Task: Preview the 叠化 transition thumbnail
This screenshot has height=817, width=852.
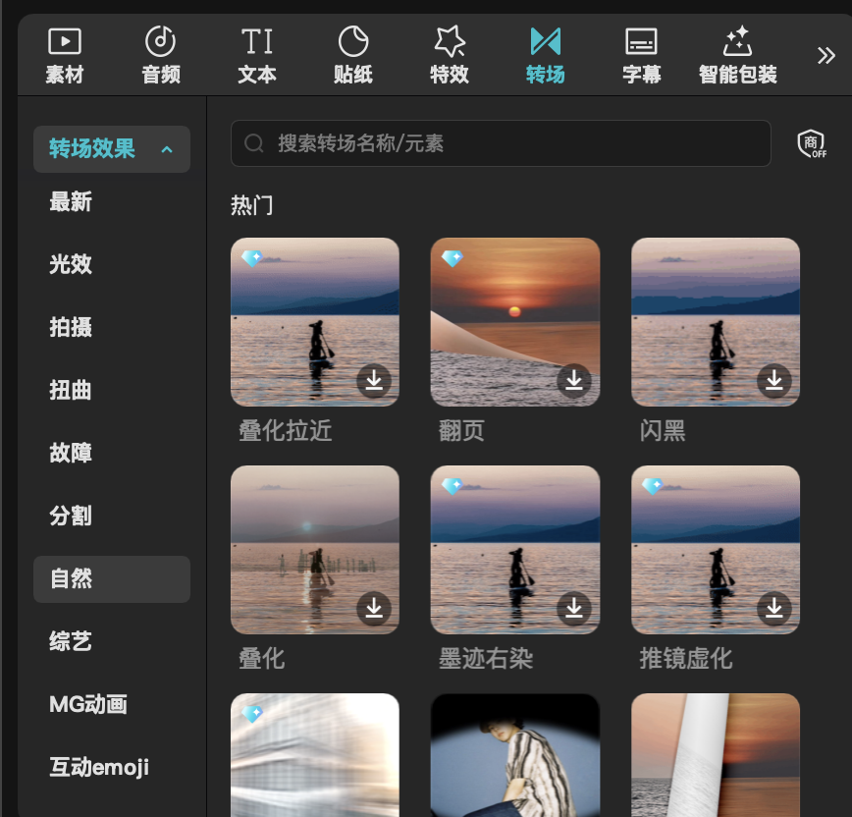Action: [315, 550]
